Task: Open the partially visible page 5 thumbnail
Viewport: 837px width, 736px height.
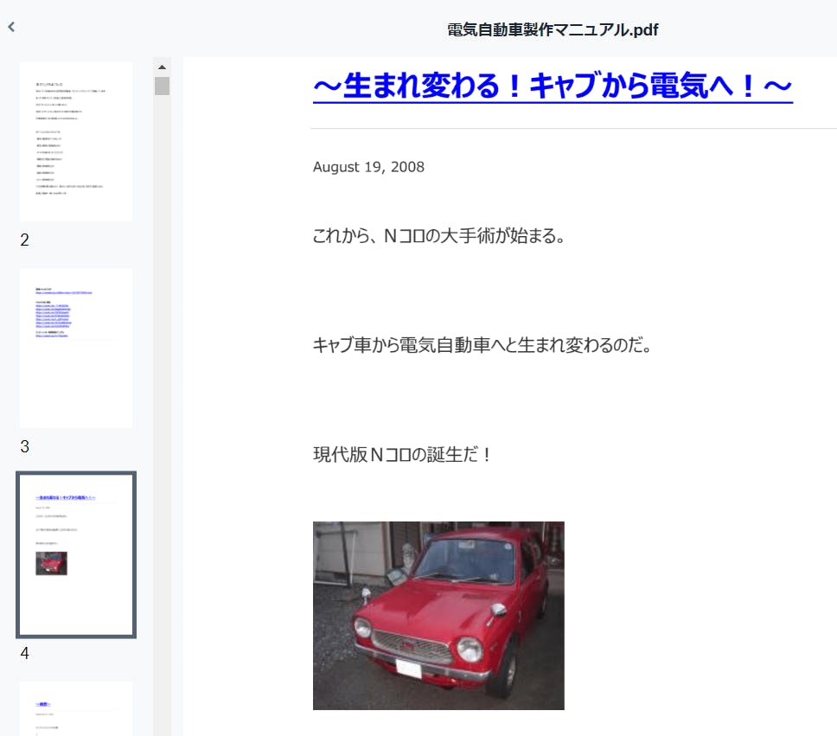Action: pos(76,708)
